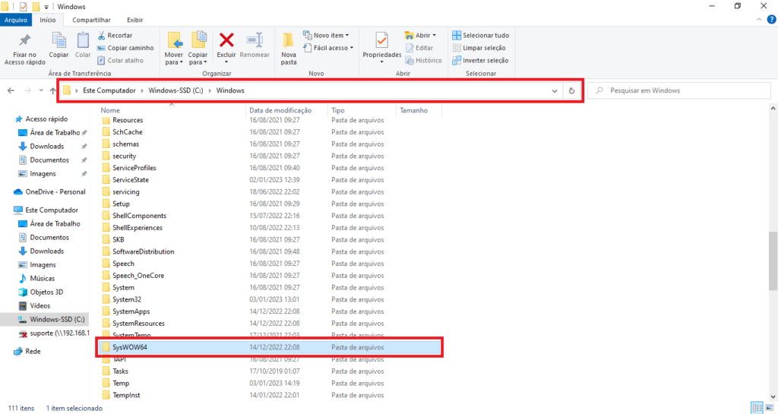Viewport: 778px width, 414px height.
Task: Switch to the Exibir ribbon tab
Action: pos(134,20)
